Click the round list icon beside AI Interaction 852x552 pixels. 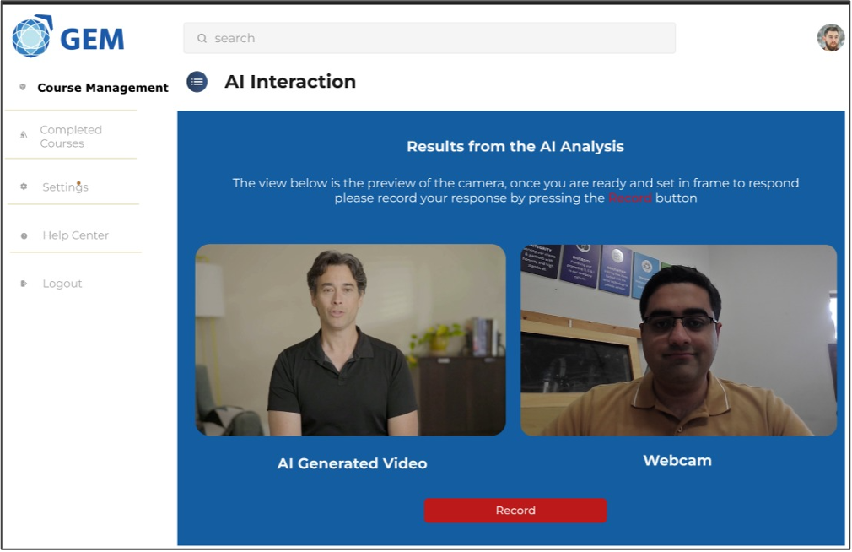click(x=197, y=82)
